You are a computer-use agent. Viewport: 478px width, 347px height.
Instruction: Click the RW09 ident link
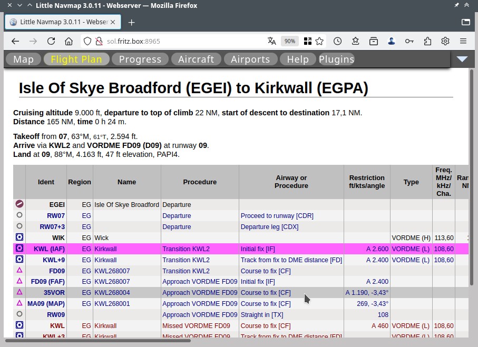(x=56, y=315)
